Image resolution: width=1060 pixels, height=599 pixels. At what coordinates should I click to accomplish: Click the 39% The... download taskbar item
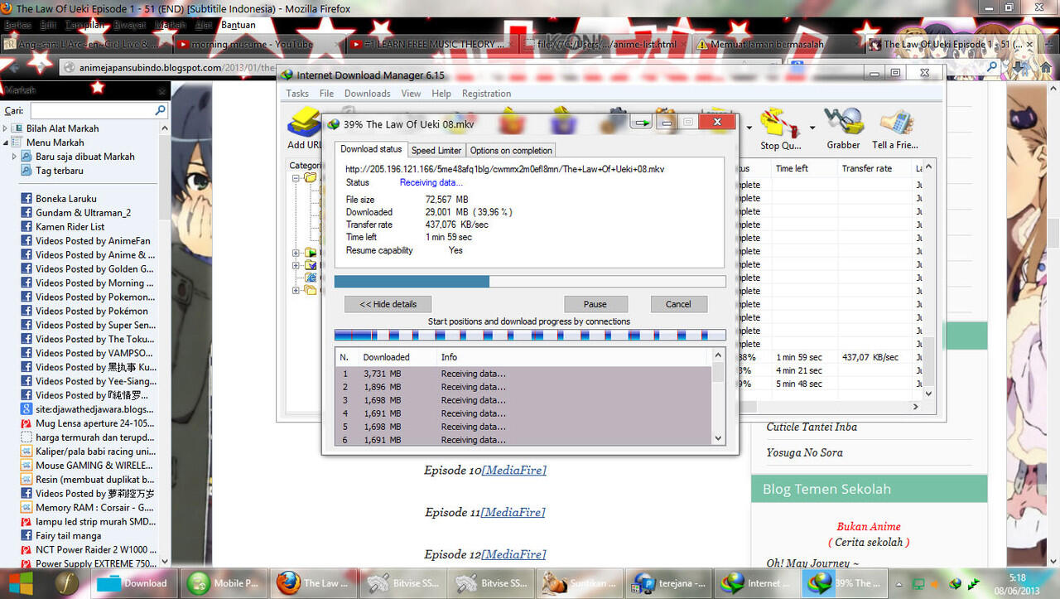point(844,582)
